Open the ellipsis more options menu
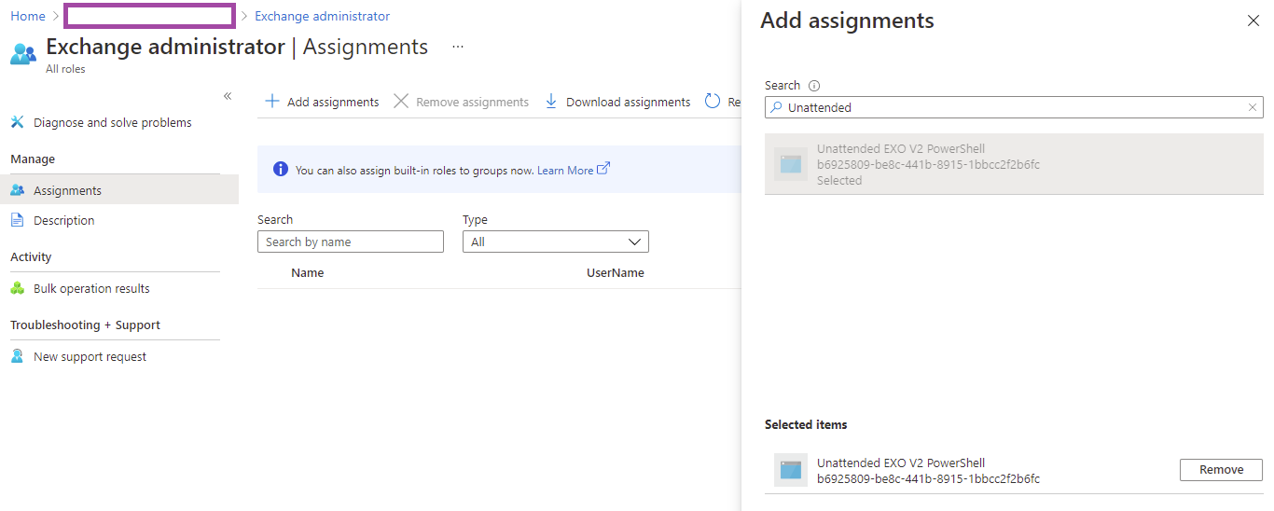The image size is (1274, 511). (457, 46)
